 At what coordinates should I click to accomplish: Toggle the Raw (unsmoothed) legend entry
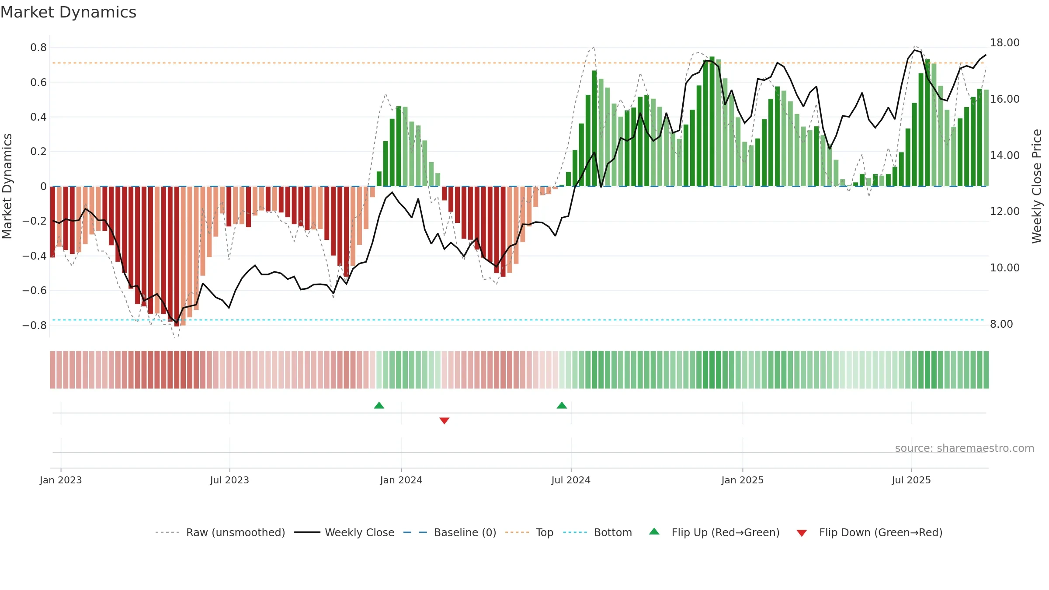point(220,532)
